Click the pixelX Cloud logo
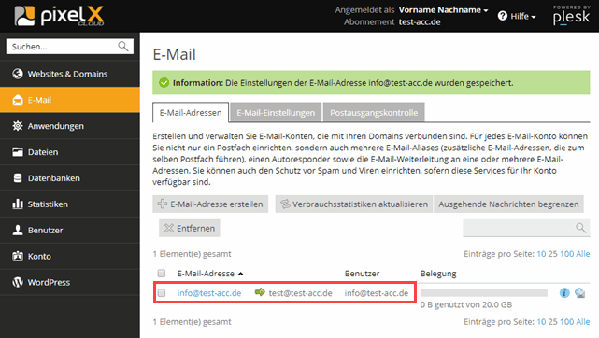Image resolution: width=599 pixels, height=338 pixels. click(x=59, y=16)
